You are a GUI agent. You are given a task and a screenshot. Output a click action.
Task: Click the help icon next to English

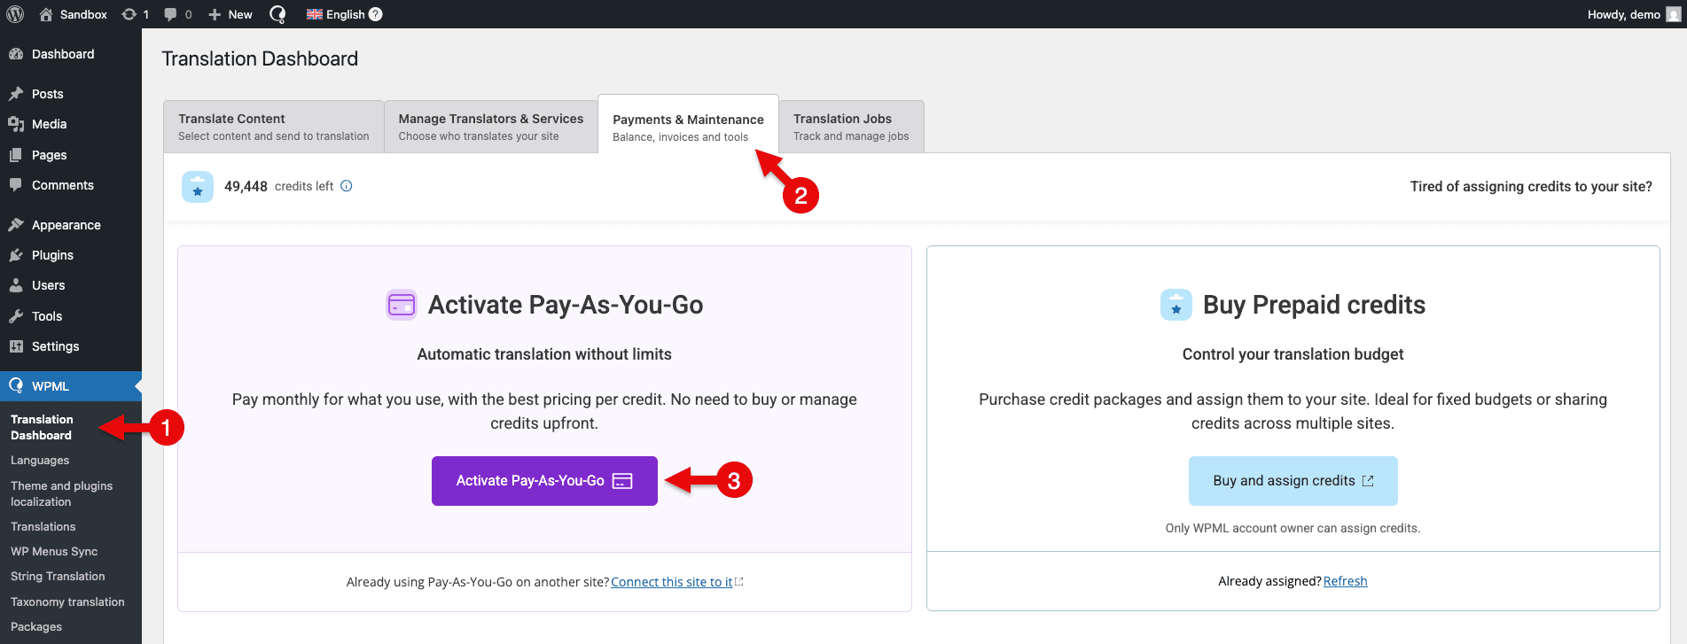point(376,14)
